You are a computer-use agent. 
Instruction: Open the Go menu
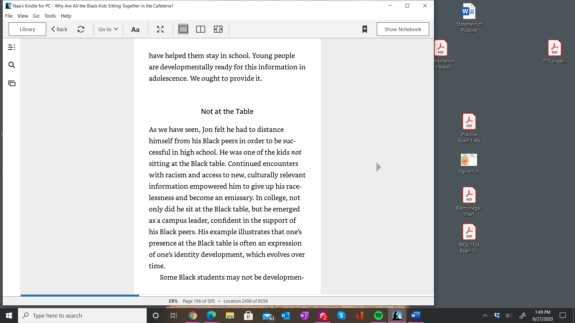[x=36, y=16]
